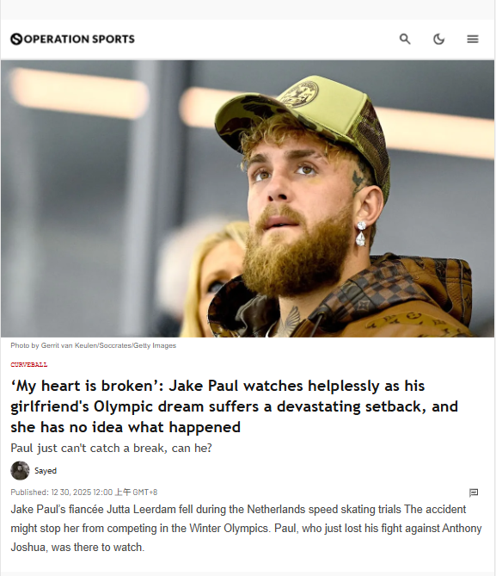Open the search magnifier icon

(405, 39)
